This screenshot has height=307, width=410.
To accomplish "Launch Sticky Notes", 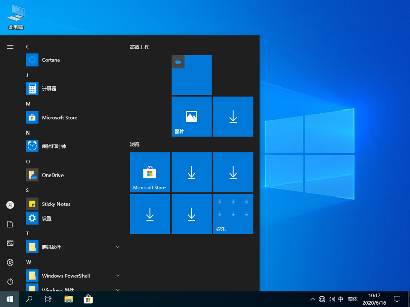I will point(55,204).
